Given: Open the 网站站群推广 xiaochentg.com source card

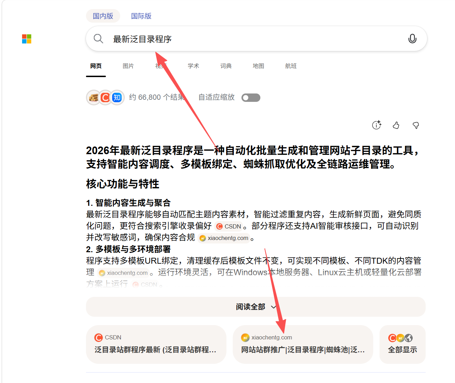Looking at the screenshot, I should pos(303,344).
